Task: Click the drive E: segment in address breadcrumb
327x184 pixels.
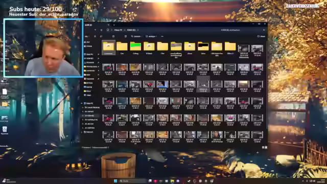Action: click(131, 30)
